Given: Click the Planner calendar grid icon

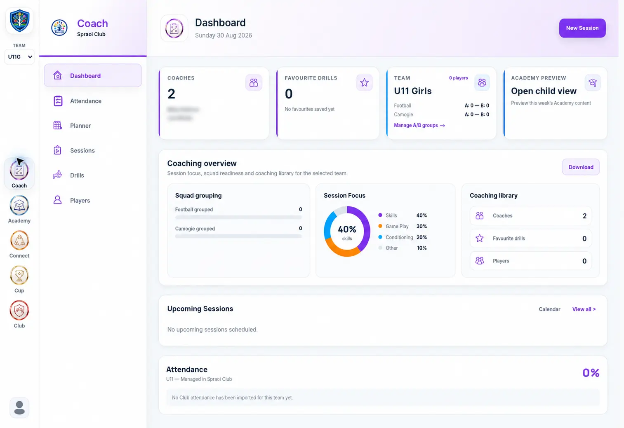Looking at the screenshot, I should pyautogui.click(x=58, y=126).
